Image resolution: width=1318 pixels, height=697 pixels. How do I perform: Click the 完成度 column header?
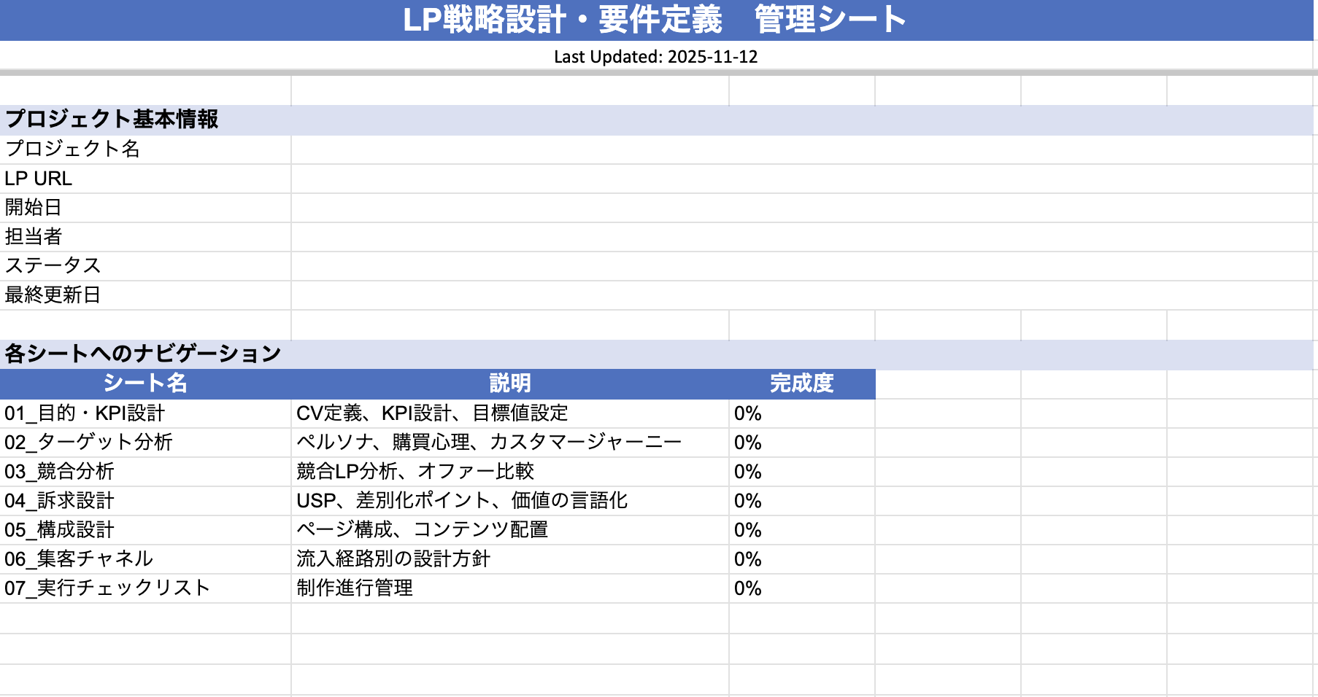(801, 383)
